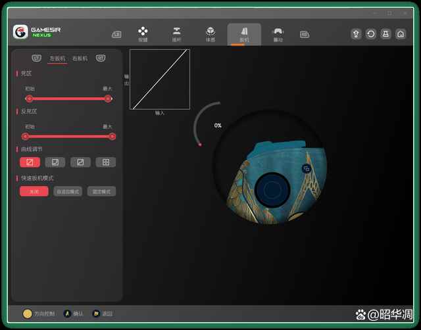Image resolution: width=421 pixels, height=330 pixels.
Task: Click the LB bumper icon before 按键
Action: pyautogui.click(x=116, y=34)
